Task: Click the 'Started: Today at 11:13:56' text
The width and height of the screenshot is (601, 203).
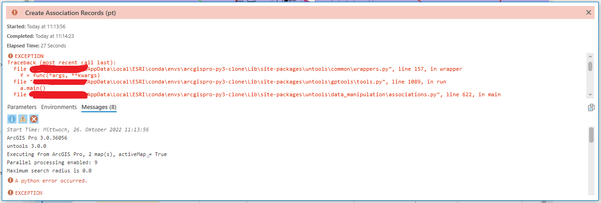Action: 36,26
